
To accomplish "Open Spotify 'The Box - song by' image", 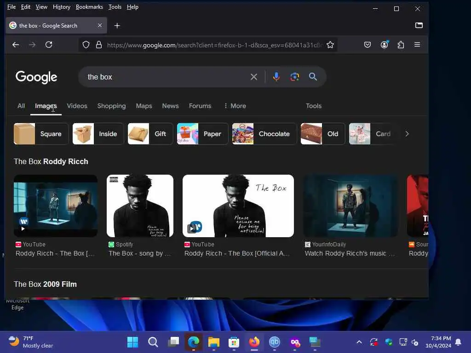I will pos(140,206).
